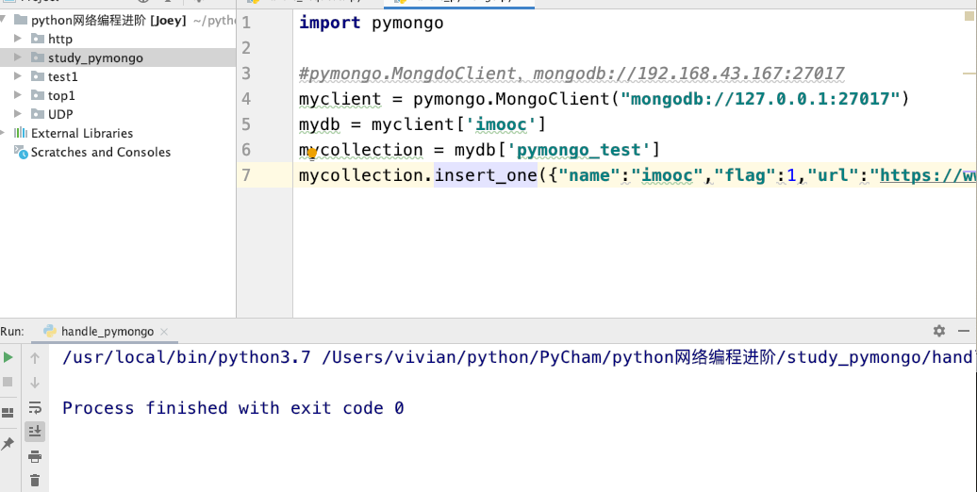This screenshot has width=977, height=492.
Task: Open the https URL link on line 7
Action: point(928,175)
